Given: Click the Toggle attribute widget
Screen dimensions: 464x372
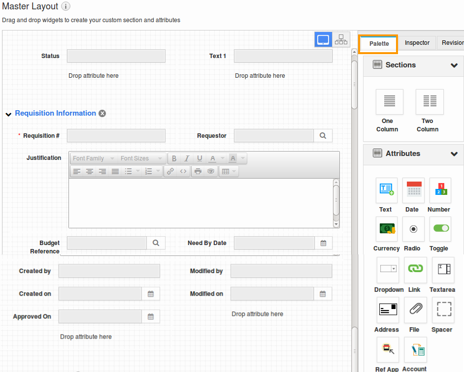Looking at the screenshot, I should click(440, 229).
